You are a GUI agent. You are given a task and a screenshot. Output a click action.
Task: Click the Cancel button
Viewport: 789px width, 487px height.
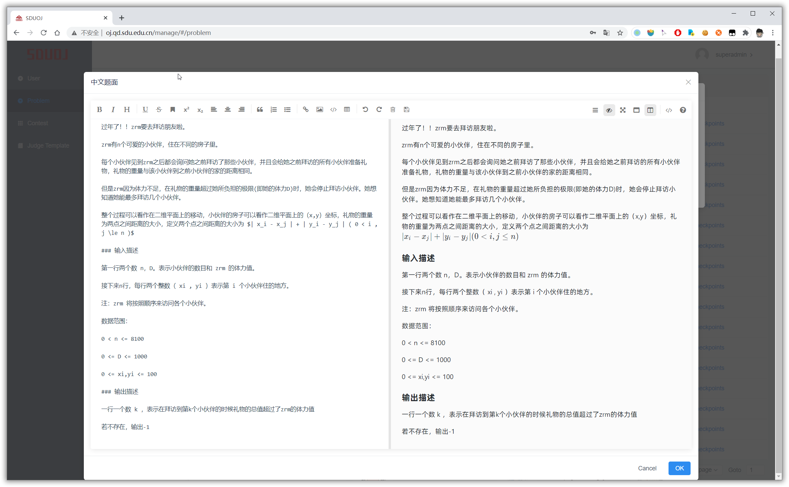(647, 468)
